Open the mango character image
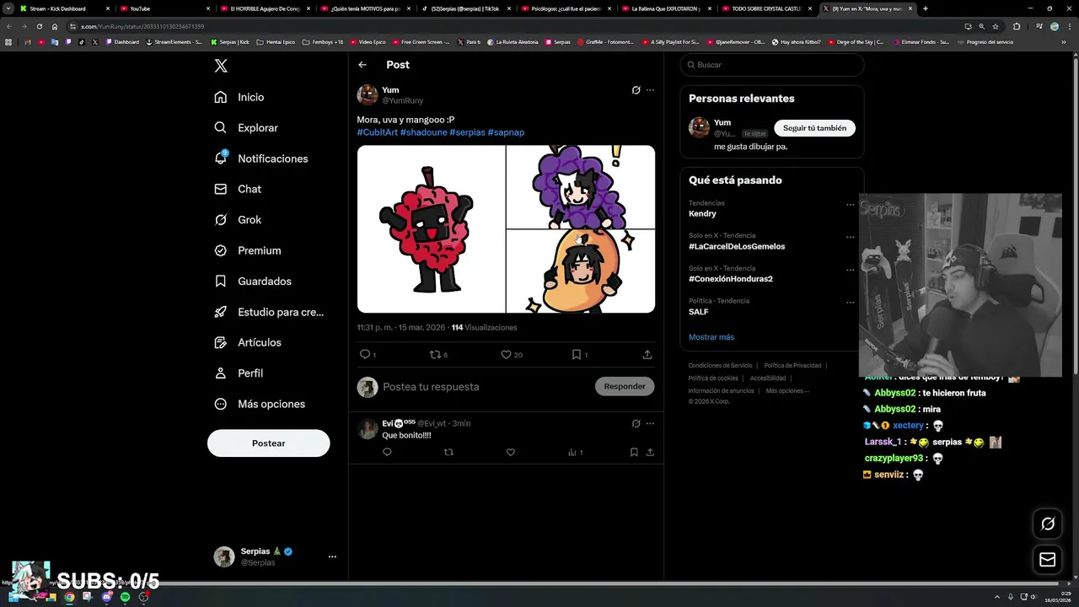The image size is (1079, 607). click(581, 271)
